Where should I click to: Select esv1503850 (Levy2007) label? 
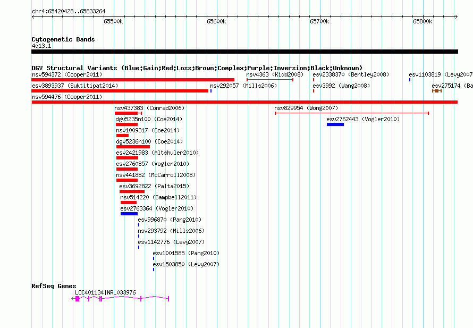[186, 264]
